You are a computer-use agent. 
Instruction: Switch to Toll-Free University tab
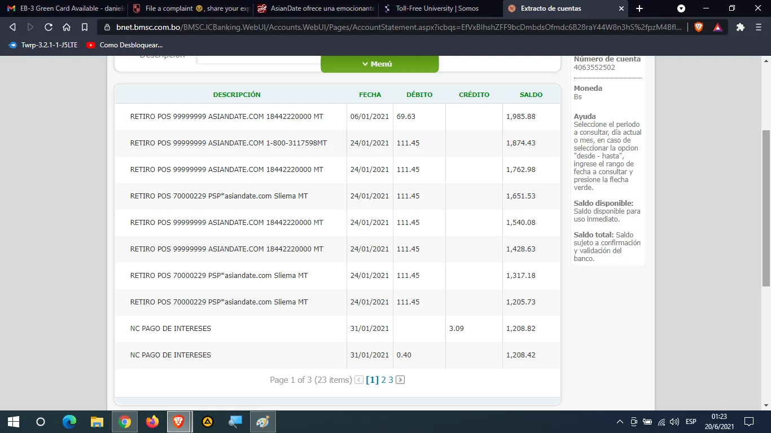click(x=437, y=8)
